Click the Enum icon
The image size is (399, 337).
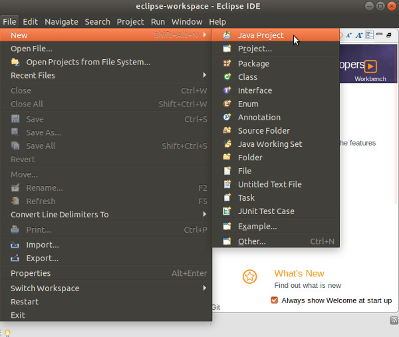[x=227, y=104]
